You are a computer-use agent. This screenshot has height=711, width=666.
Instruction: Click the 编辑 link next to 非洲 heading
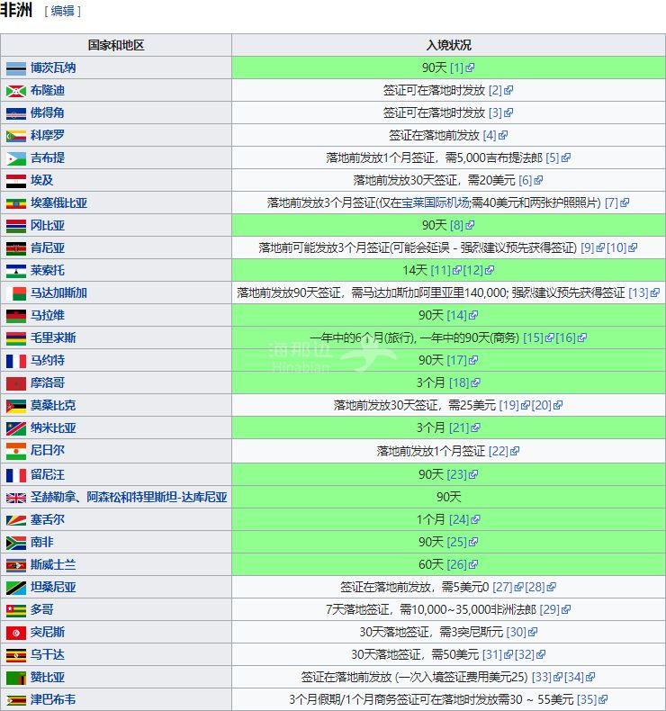point(63,12)
